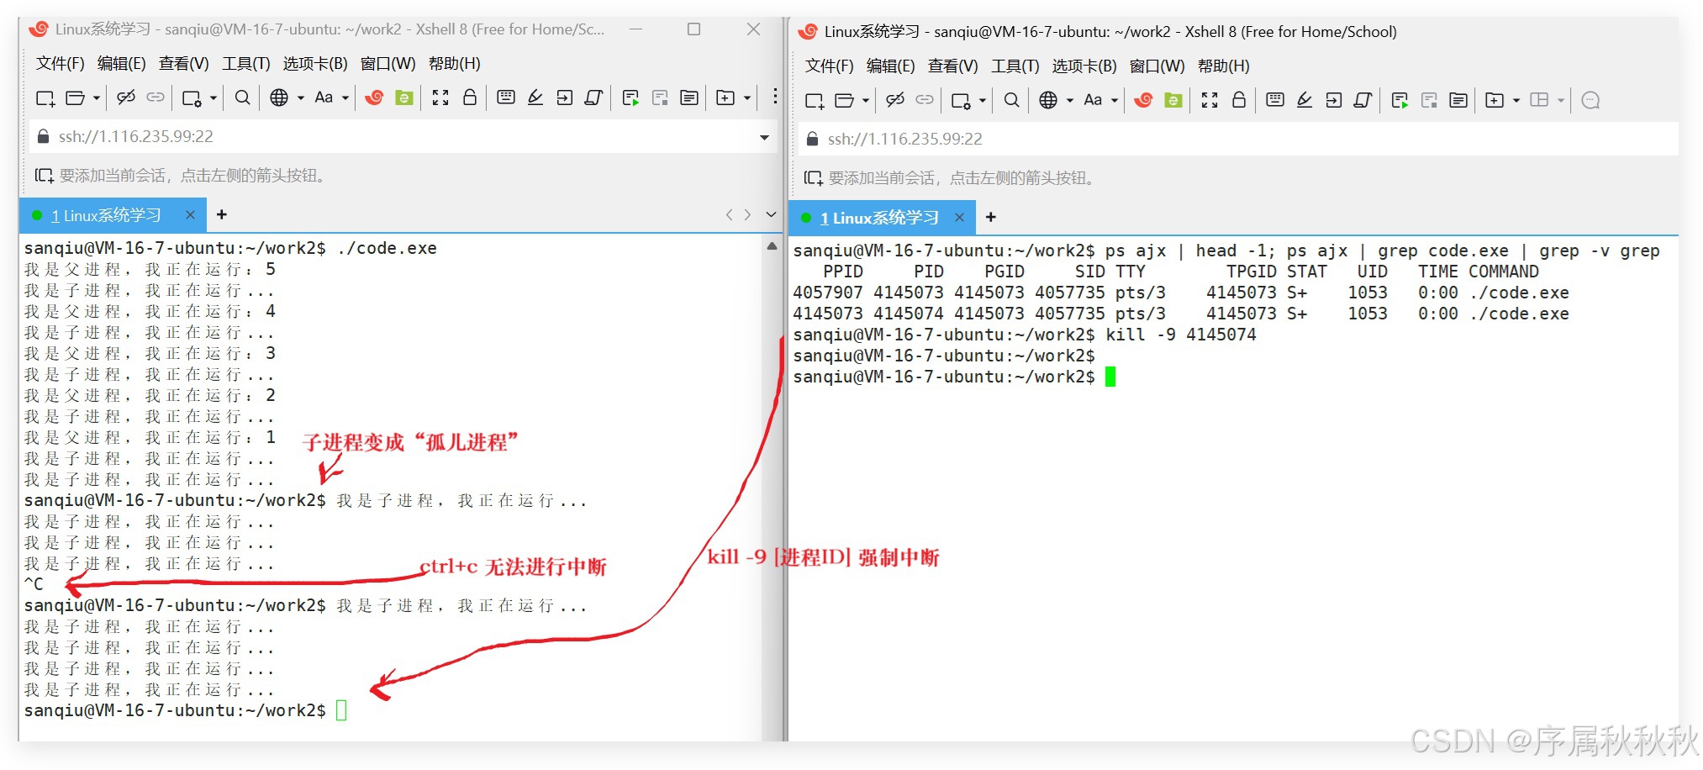
Task: Launch Xmanager red swirl icon in left window
Action: point(374,98)
